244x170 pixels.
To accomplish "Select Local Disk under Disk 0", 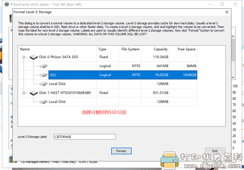I will [57, 84].
